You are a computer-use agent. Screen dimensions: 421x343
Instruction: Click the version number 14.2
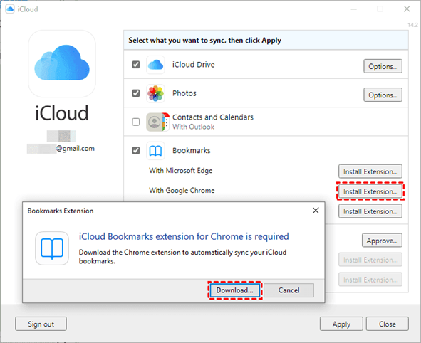pos(412,25)
